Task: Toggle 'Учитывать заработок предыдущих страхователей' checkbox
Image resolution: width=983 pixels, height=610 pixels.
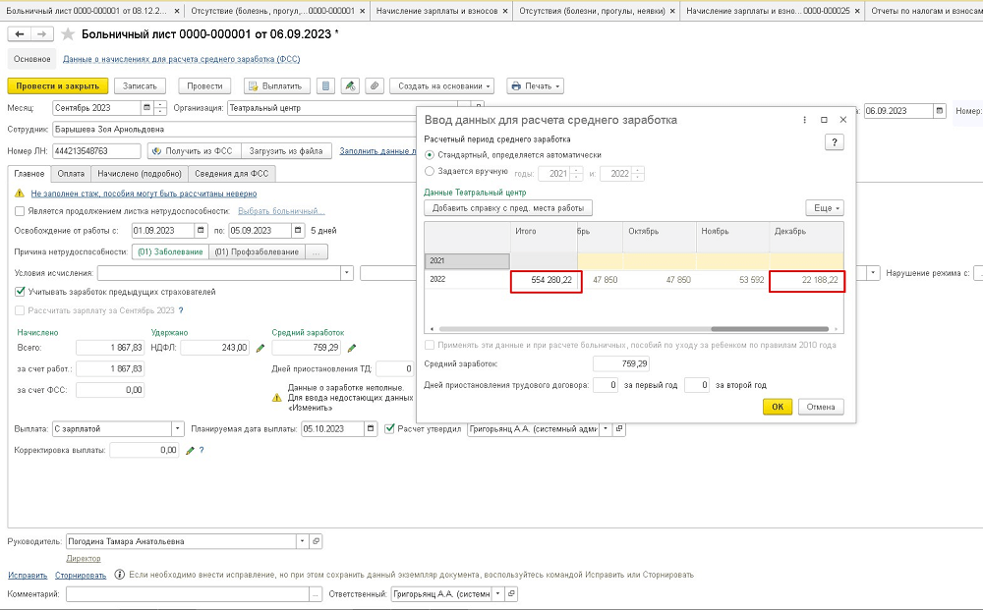Action: (x=21, y=292)
